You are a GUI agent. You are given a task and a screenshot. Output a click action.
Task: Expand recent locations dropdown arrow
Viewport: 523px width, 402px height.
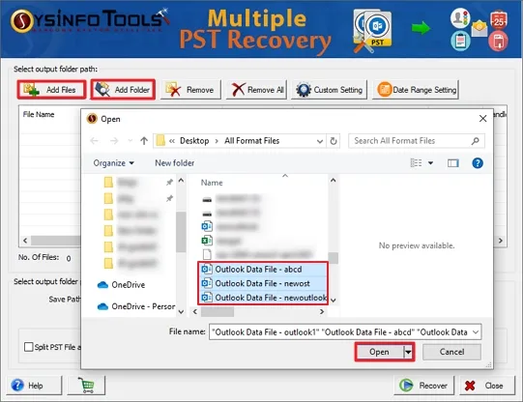coord(131,141)
